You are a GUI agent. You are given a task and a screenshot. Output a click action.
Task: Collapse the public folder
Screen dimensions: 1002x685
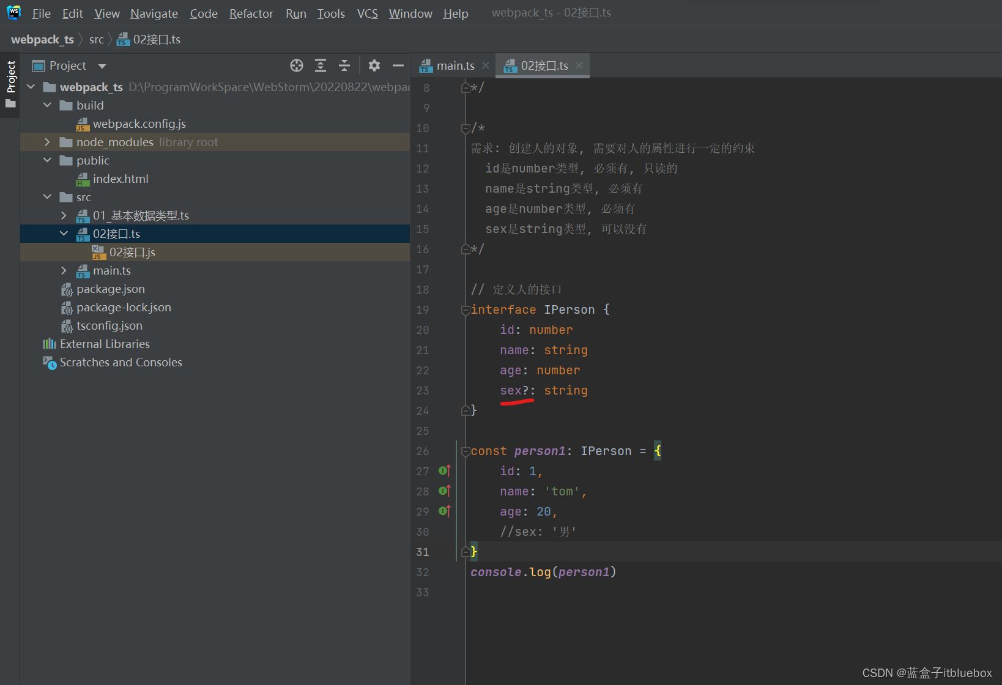point(47,160)
